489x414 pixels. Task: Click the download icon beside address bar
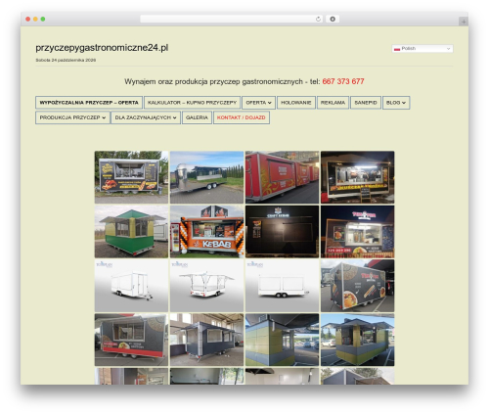point(333,20)
